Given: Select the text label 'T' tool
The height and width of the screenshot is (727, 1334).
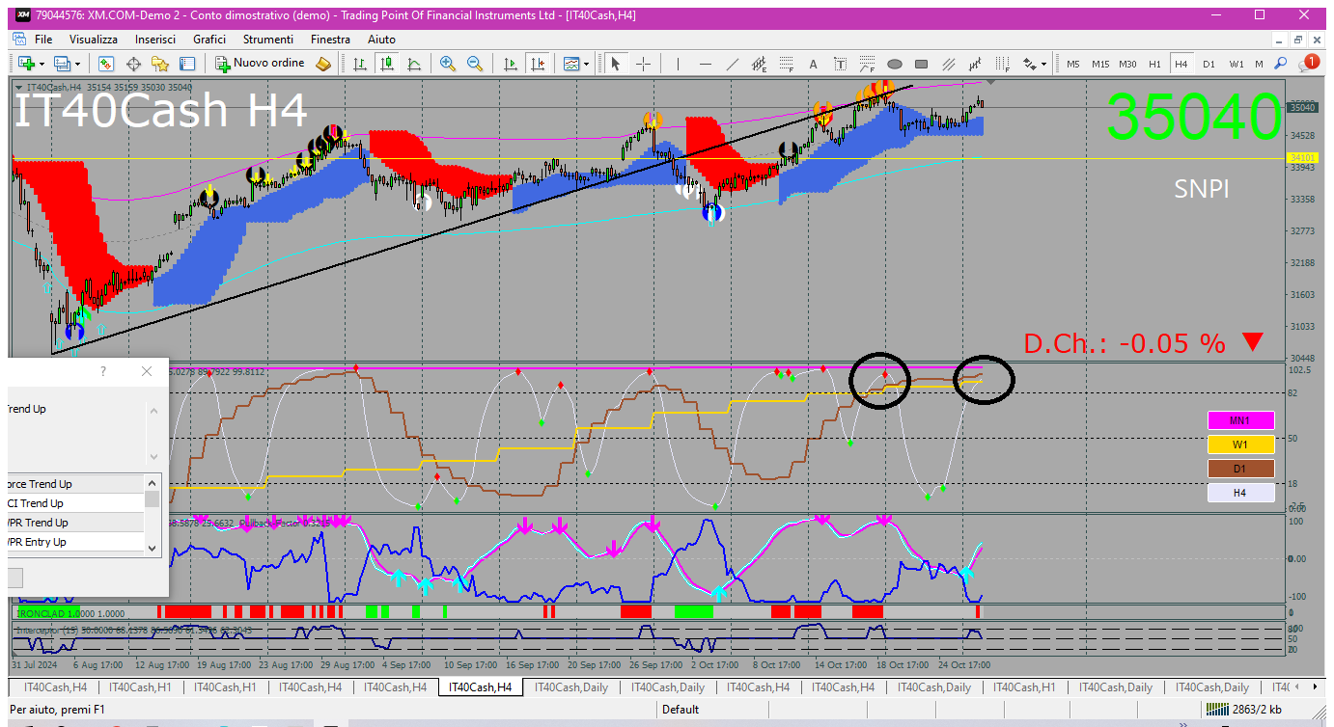Looking at the screenshot, I should click(x=841, y=64).
